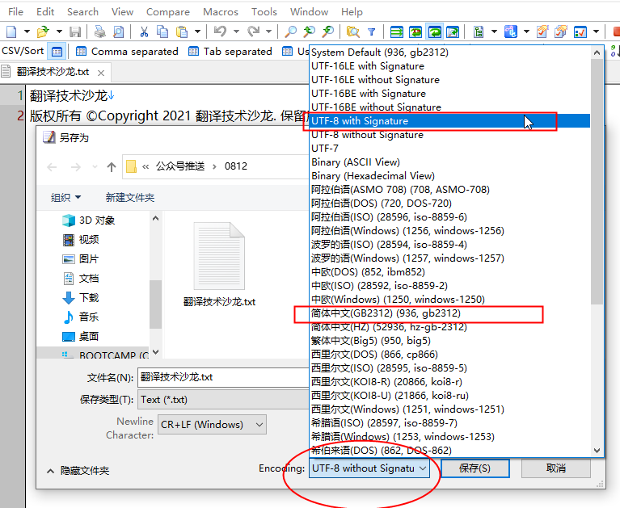
Task: Click the Open file folder icon
Action: (x=43, y=31)
